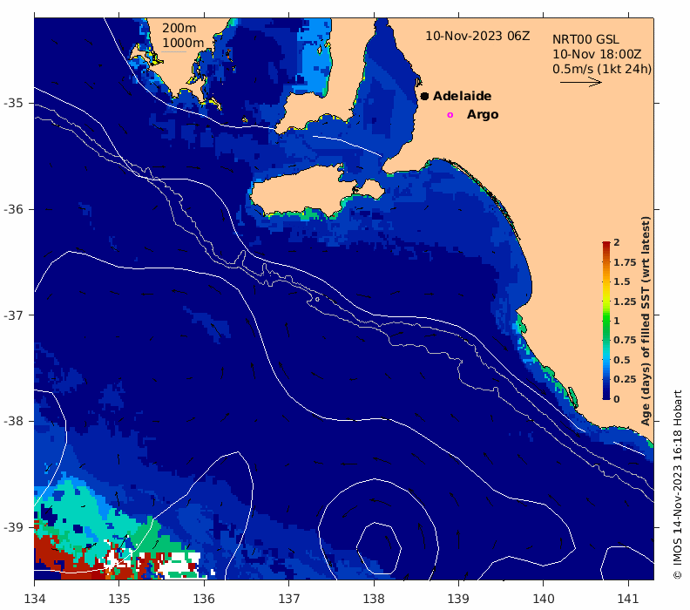
Task: Click the 10-Nov 18:00Z time text
Action: click(x=597, y=54)
